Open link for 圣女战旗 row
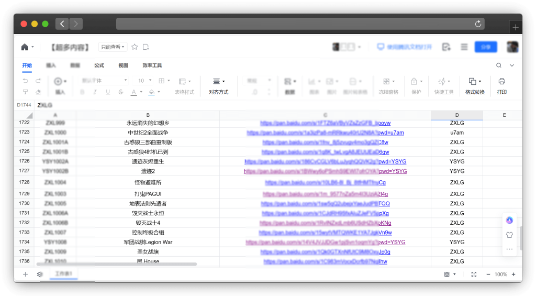This screenshot has height=296, width=536. [325, 252]
